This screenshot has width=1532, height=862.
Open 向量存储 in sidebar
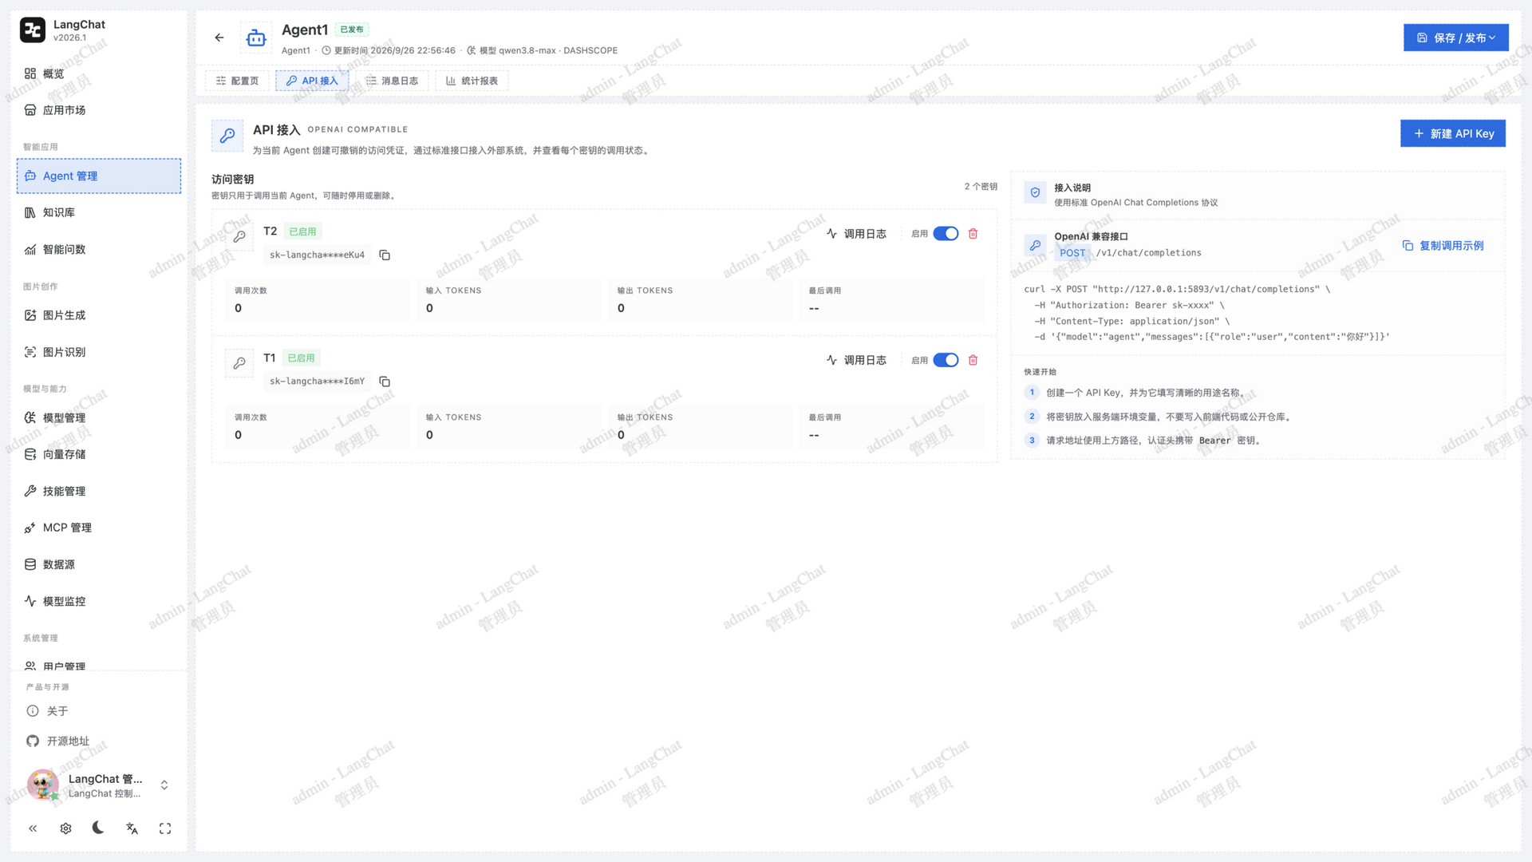click(x=99, y=454)
